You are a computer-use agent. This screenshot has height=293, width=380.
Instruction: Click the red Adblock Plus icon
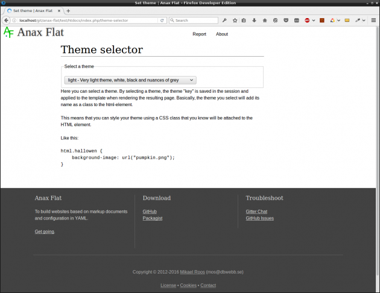[307, 20]
